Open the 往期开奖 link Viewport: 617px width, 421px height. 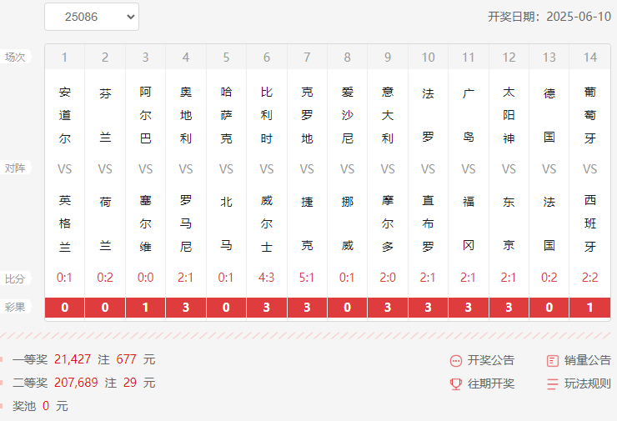491,383
